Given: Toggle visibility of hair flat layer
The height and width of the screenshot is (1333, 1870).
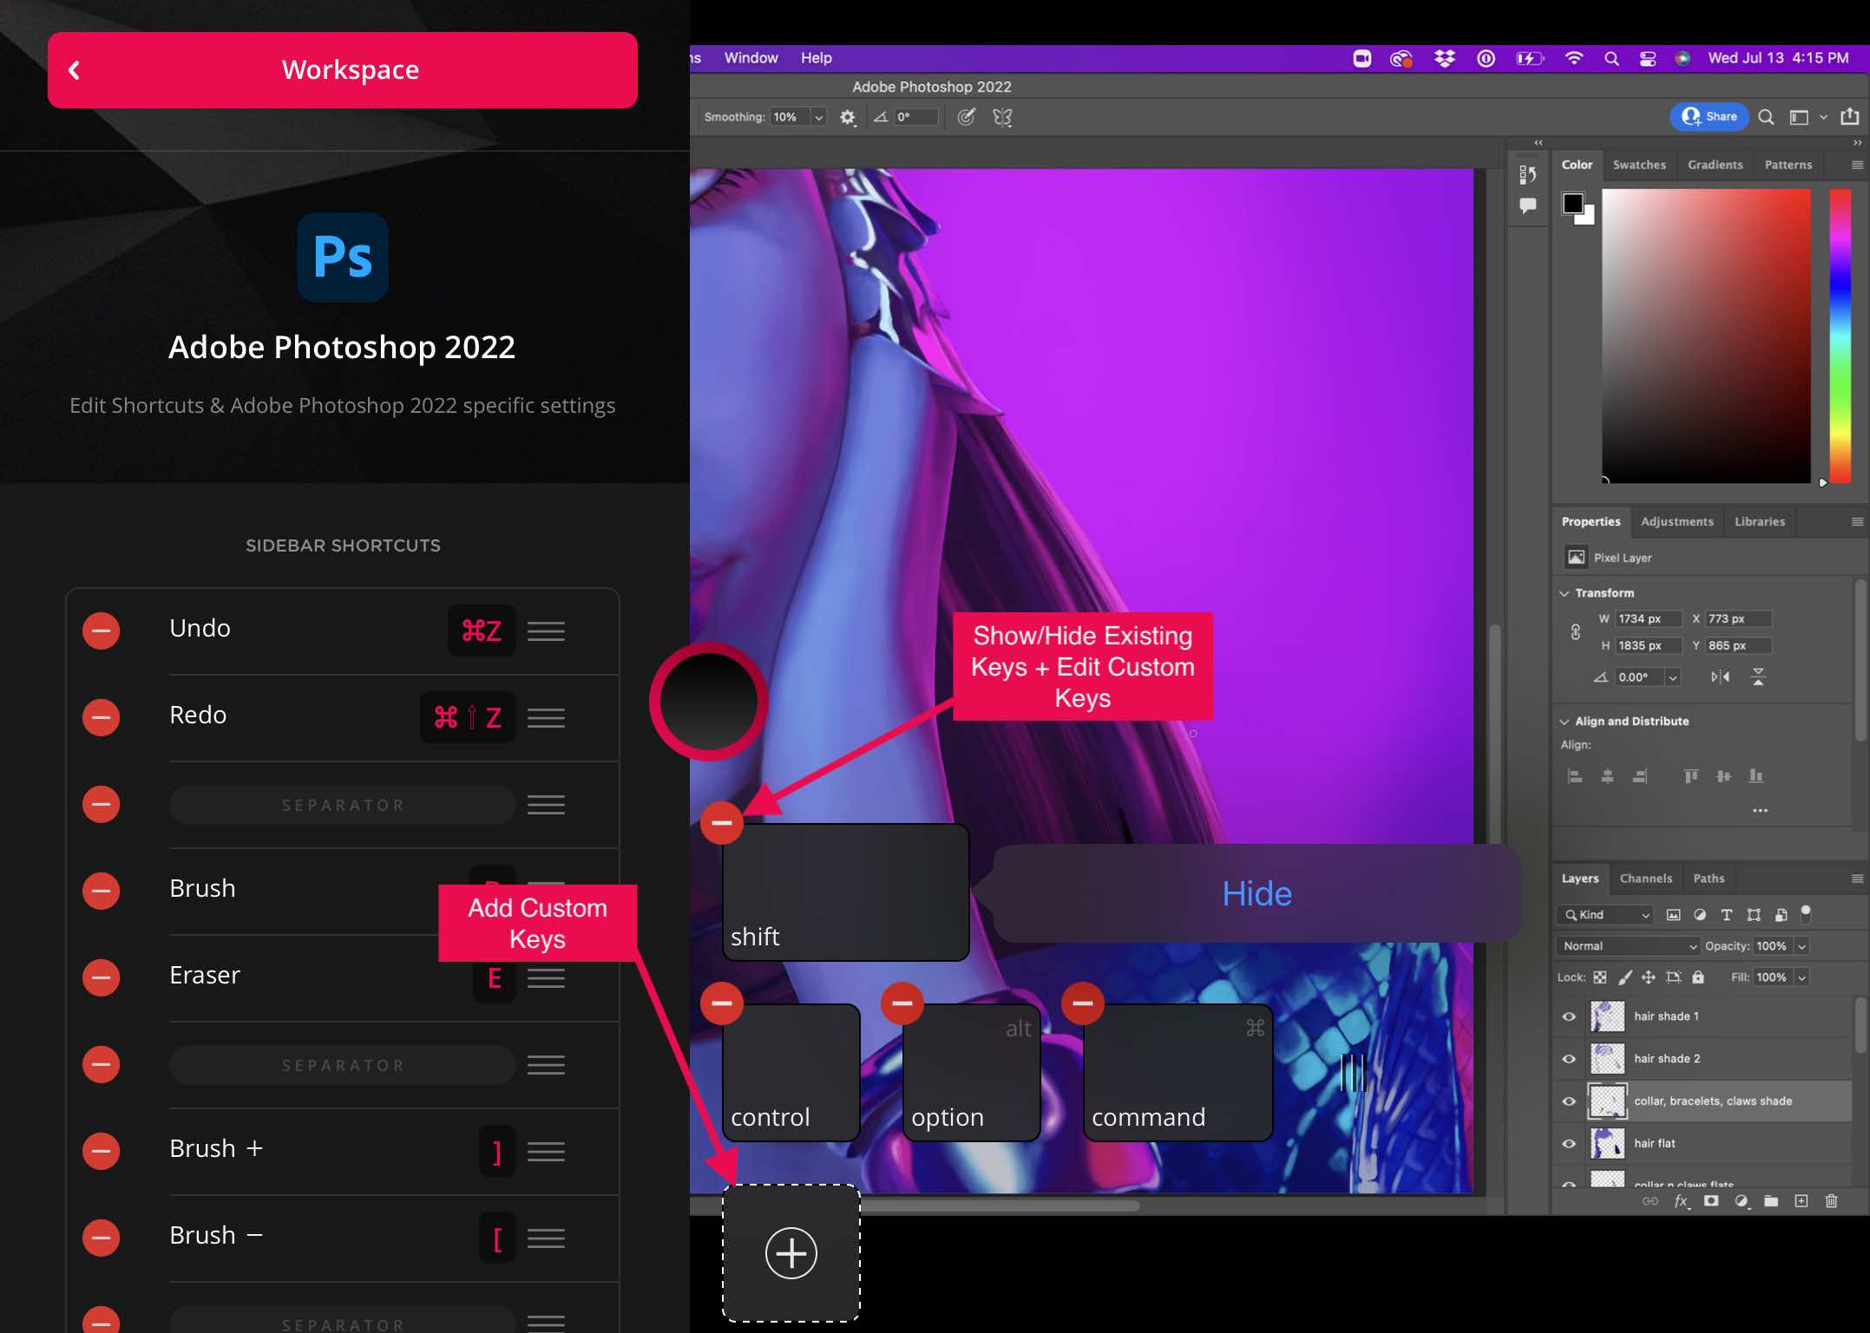Looking at the screenshot, I should pyautogui.click(x=1569, y=1143).
